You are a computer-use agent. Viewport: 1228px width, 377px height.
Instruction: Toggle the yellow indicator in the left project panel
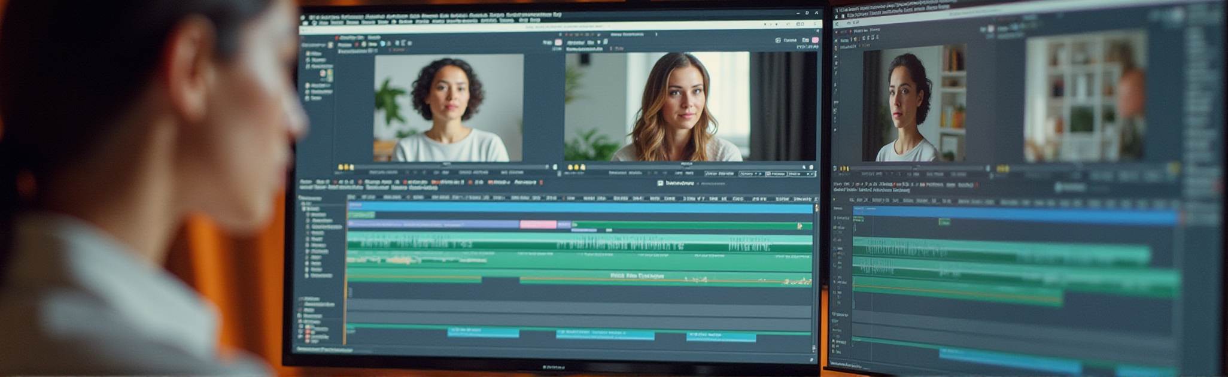click(x=329, y=73)
